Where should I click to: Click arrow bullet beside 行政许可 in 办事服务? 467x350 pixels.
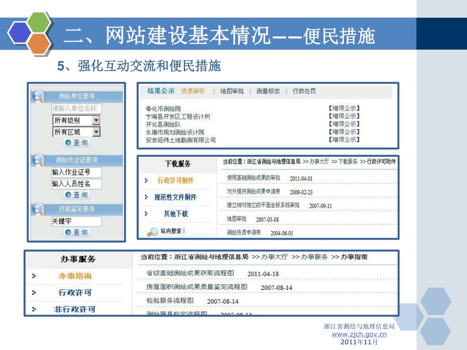pyautogui.click(x=34, y=293)
